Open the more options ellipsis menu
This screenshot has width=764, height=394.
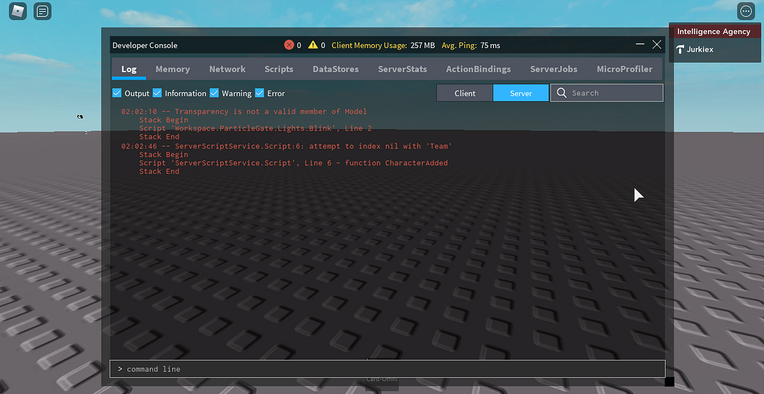pos(746,11)
